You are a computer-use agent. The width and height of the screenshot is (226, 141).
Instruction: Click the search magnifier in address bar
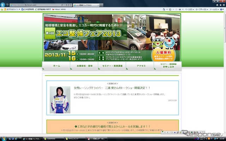(62, 5)
